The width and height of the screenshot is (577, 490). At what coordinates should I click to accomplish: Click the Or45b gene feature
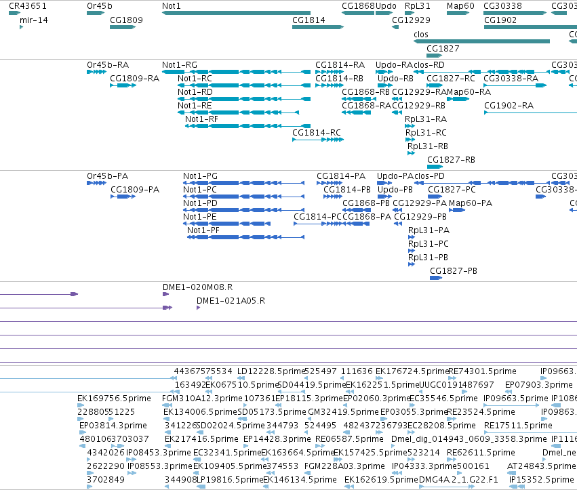[x=96, y=13]
